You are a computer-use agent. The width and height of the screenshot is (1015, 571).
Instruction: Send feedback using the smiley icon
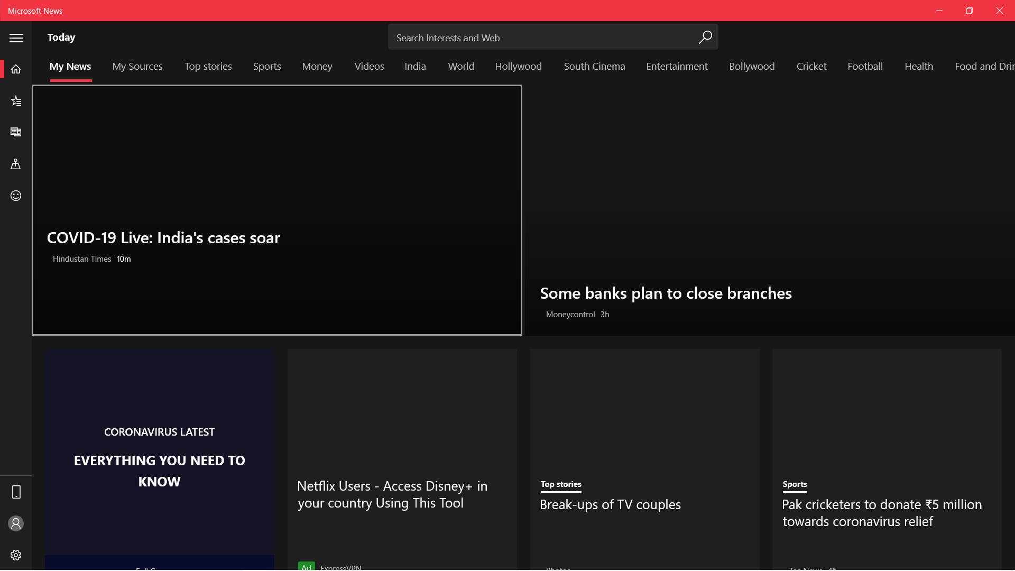(x=16, y=196)
